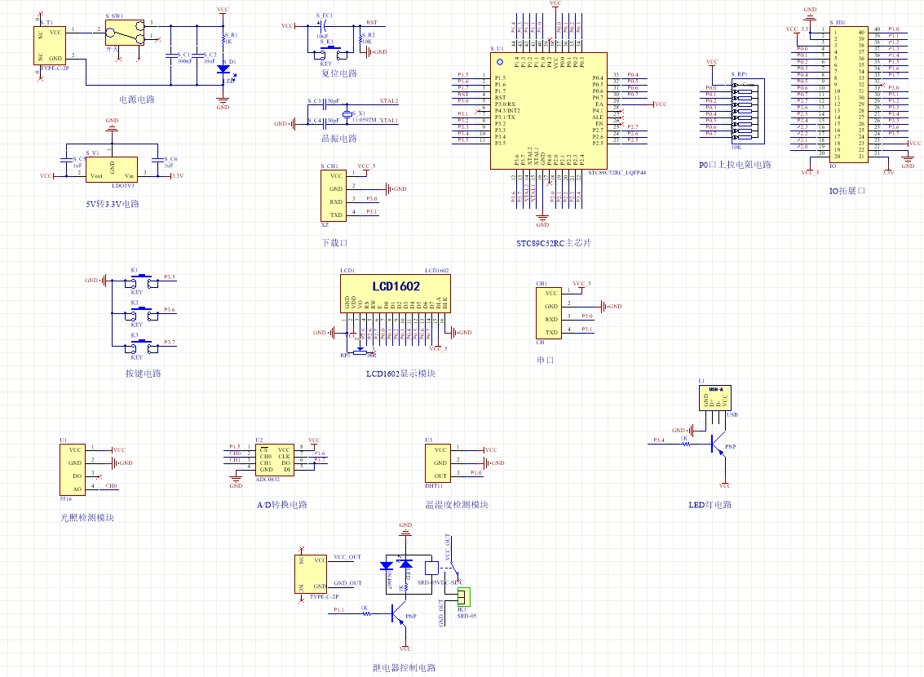Screen dimensions: 924x677
Task: Select the 1N4007 diode symbol
Action: coord(387,566)
